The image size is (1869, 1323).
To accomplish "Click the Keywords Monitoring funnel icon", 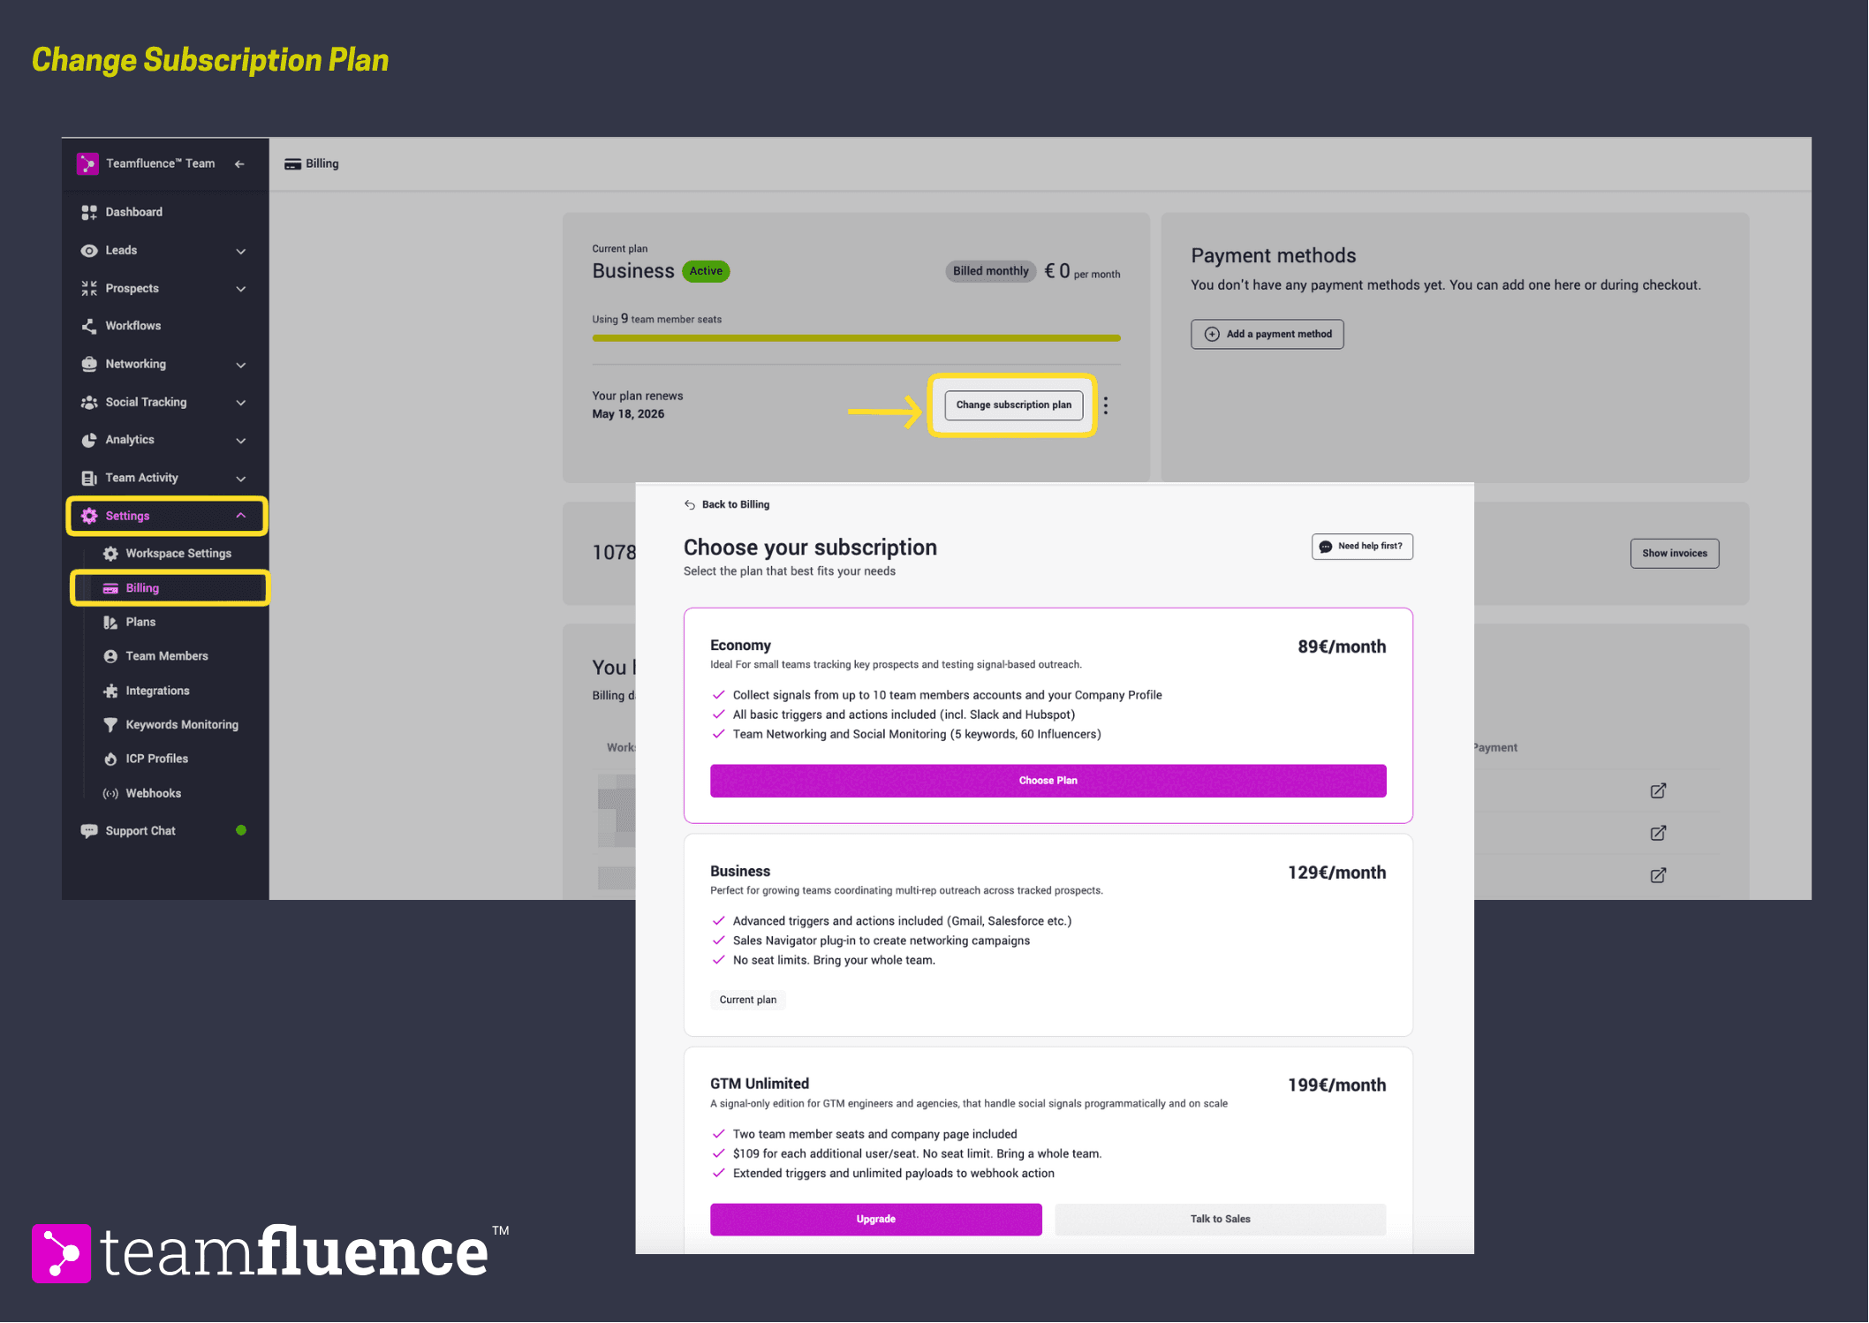I will pos(110,724).
